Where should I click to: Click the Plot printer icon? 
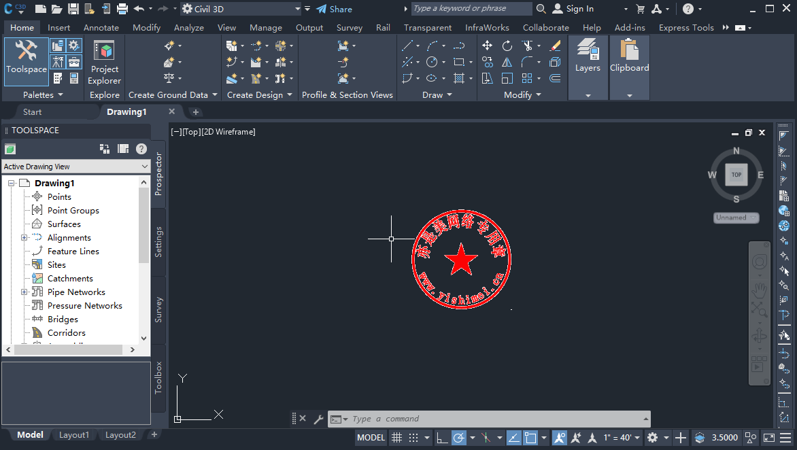click(122, 9)
